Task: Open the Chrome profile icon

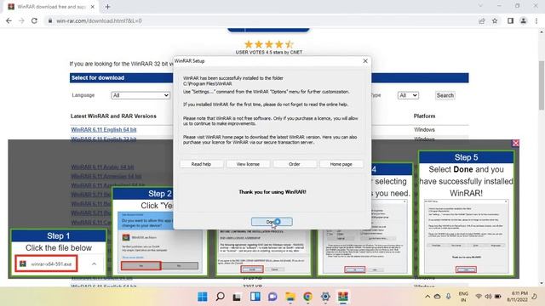Action: 523,20
